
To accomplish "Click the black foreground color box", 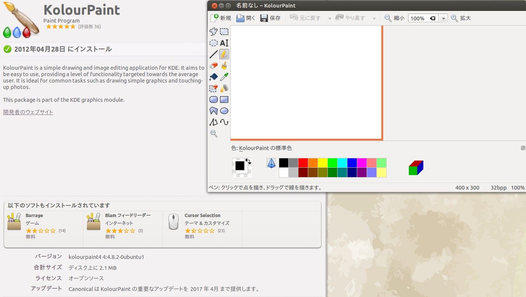I will (240, 165).
